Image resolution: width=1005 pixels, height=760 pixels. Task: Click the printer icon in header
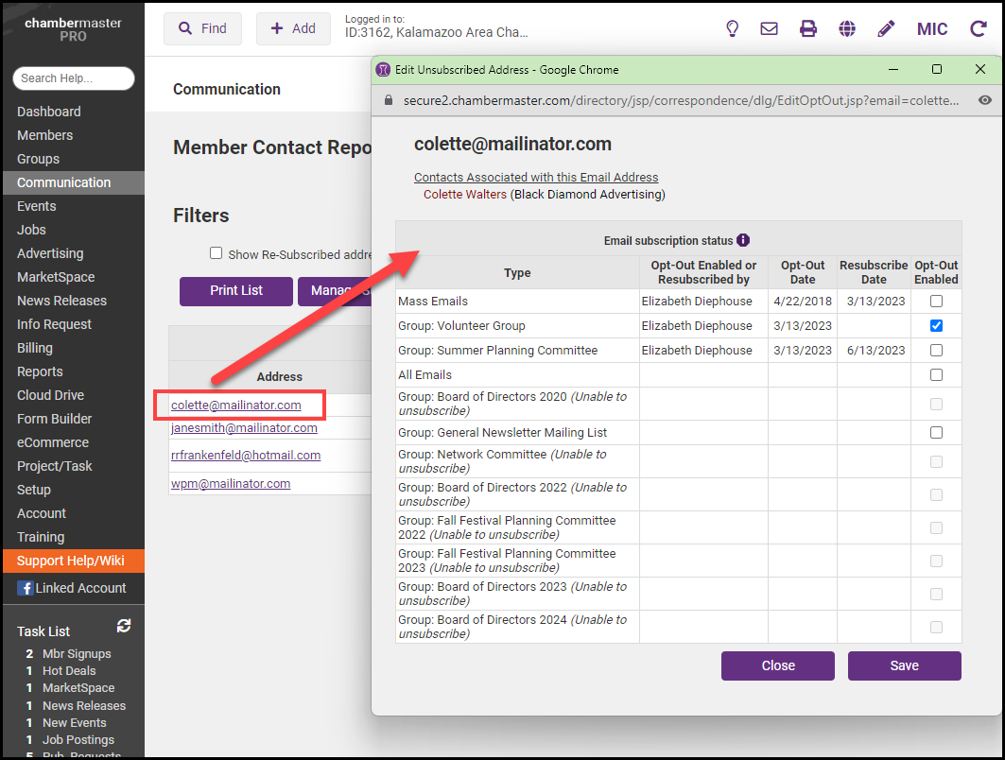pos(808,28)
